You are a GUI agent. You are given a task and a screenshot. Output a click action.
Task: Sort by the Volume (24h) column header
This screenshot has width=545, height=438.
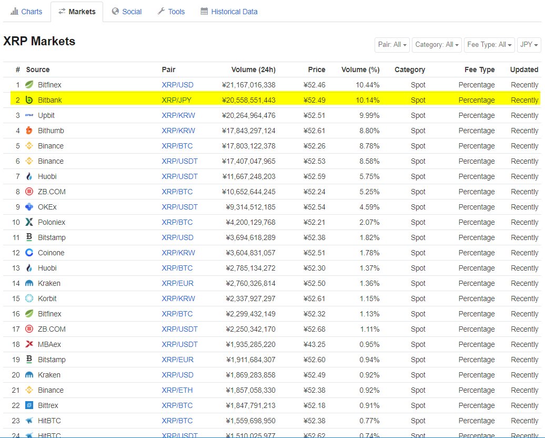tap(254, 69)
